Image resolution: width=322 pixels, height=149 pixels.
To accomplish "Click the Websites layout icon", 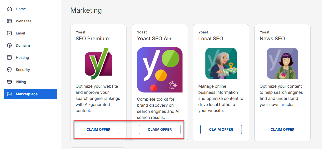I will point(9,21).
